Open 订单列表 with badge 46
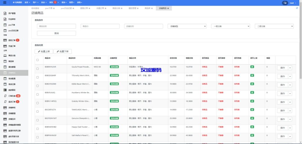The image size is (302, 144). [x=12, y=96]
